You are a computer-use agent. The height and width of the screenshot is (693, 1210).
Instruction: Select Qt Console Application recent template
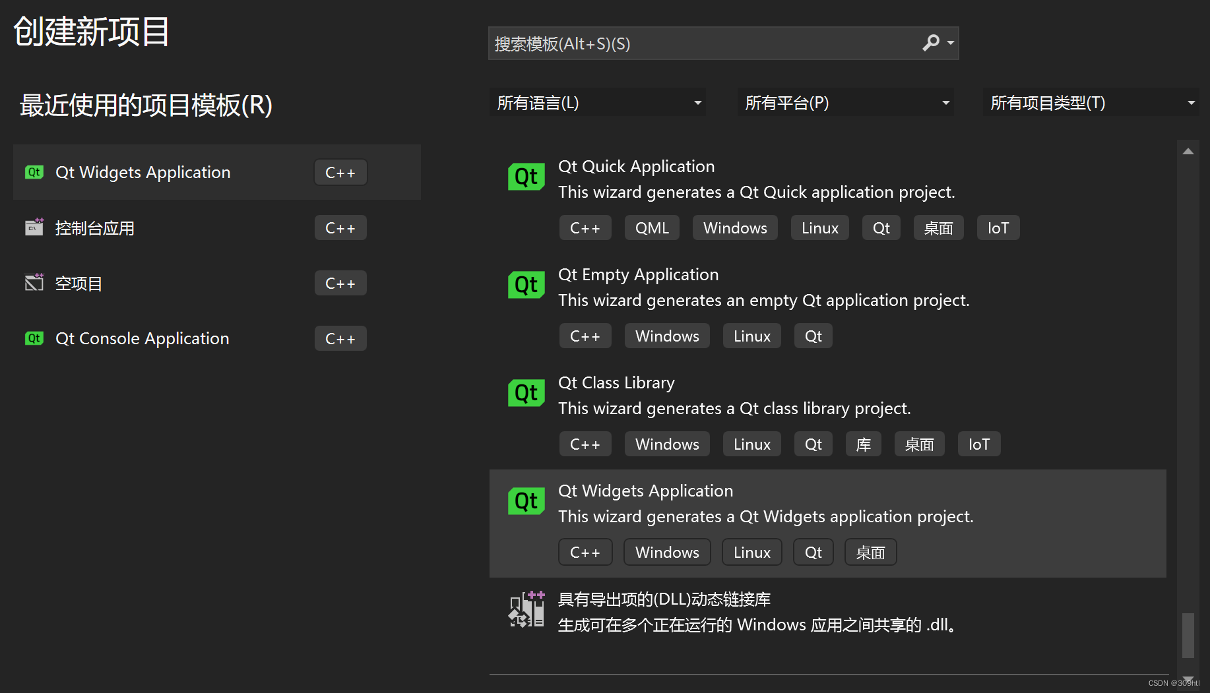[142, 338]
